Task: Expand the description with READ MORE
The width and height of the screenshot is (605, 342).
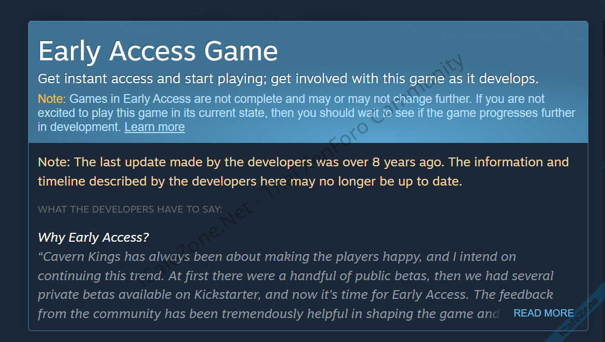Action: [x=544, y=313]
